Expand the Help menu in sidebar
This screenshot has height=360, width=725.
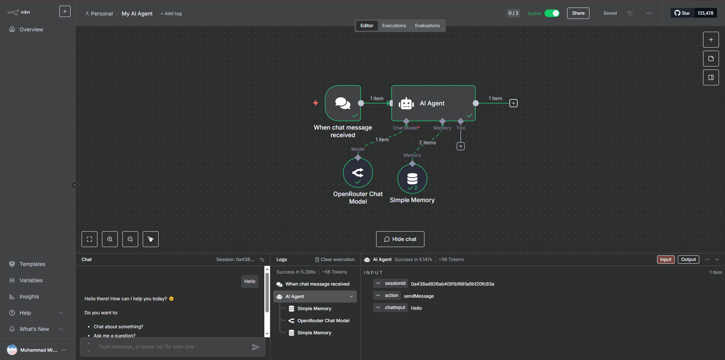pos(61,313)
